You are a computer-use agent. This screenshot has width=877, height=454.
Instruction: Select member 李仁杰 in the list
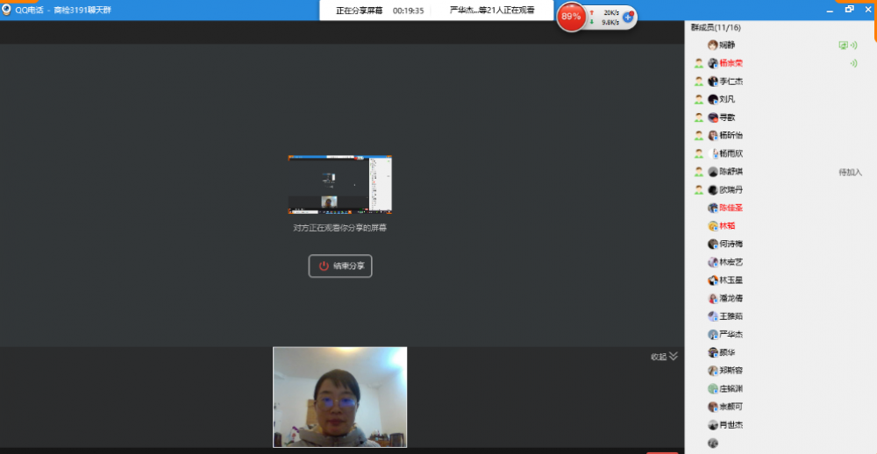pyautogui.click(x=731, y=81)
